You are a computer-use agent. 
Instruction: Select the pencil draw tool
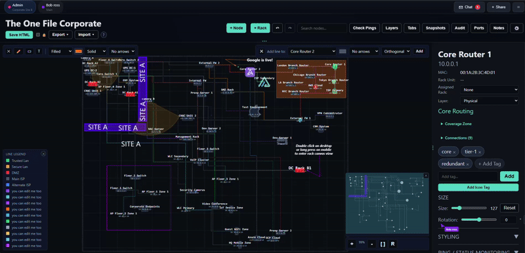(19, 52)
